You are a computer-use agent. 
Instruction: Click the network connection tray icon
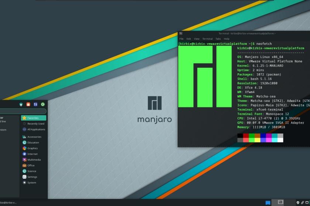tap(307, 202)
